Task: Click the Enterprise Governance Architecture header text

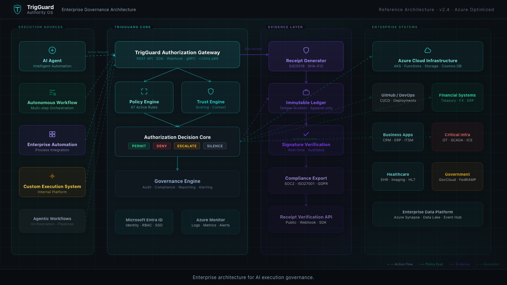Action: (99, 9)
